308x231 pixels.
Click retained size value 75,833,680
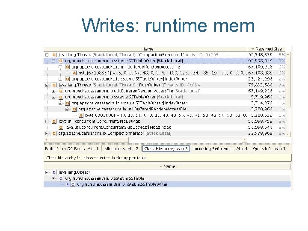pos(260,85)
